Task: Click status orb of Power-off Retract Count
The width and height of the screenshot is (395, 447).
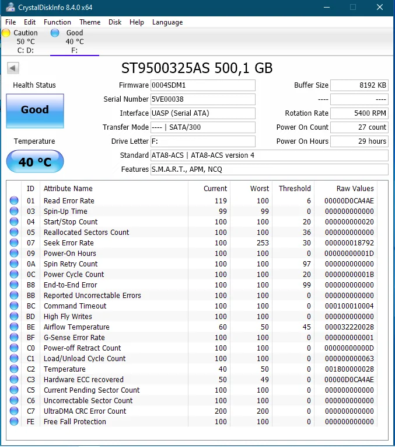Action: pyautogui.click(x=14, y=348)
